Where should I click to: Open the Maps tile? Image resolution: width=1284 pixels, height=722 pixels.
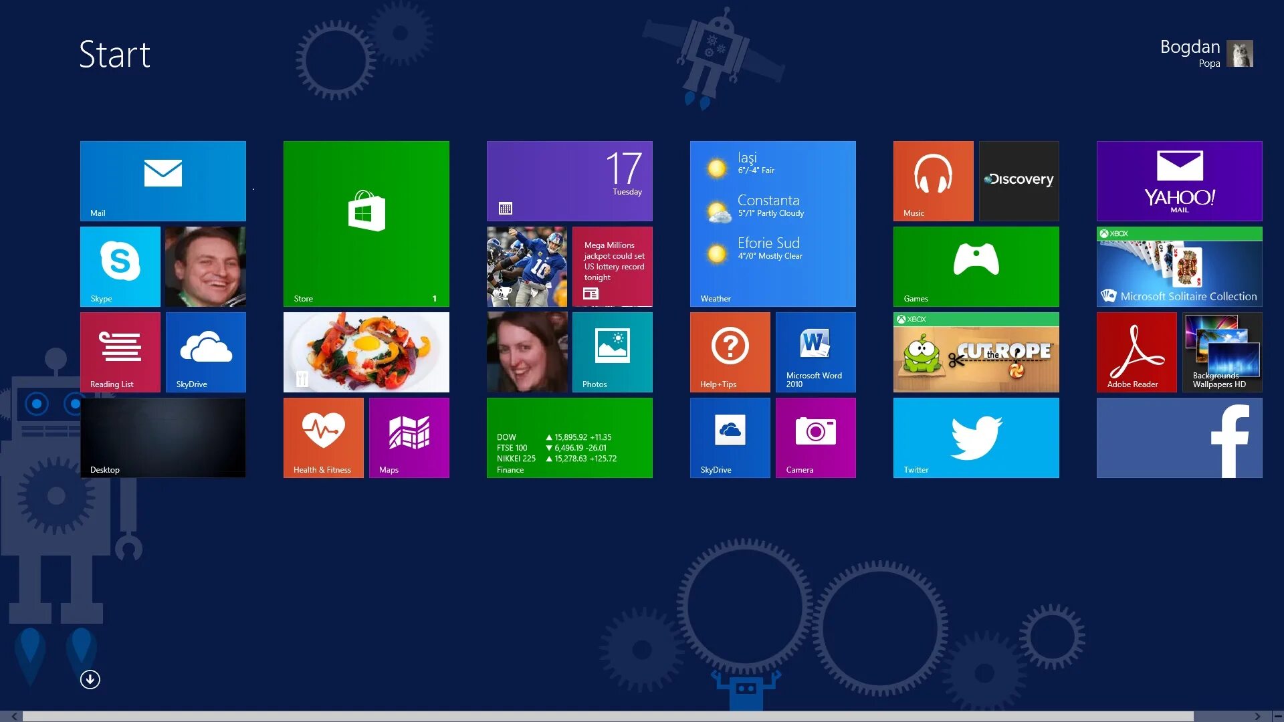click(409, 437)
